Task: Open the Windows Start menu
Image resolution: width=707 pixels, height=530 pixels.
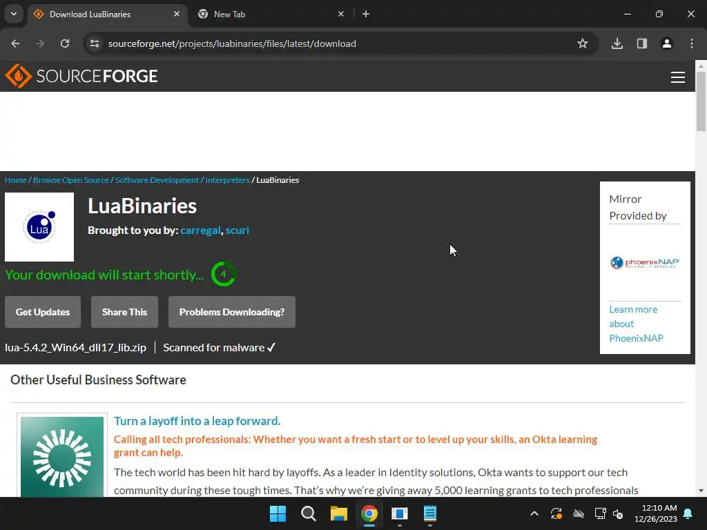Action: pos(278,513)
